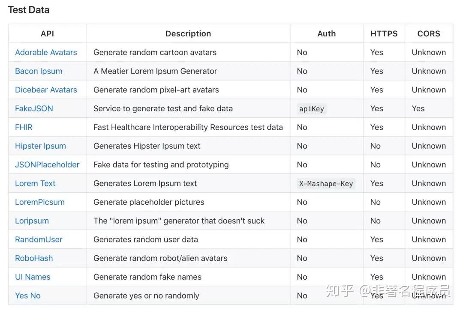Click the Yes No API link
The image size is (463, 310).
coord(27,295)
